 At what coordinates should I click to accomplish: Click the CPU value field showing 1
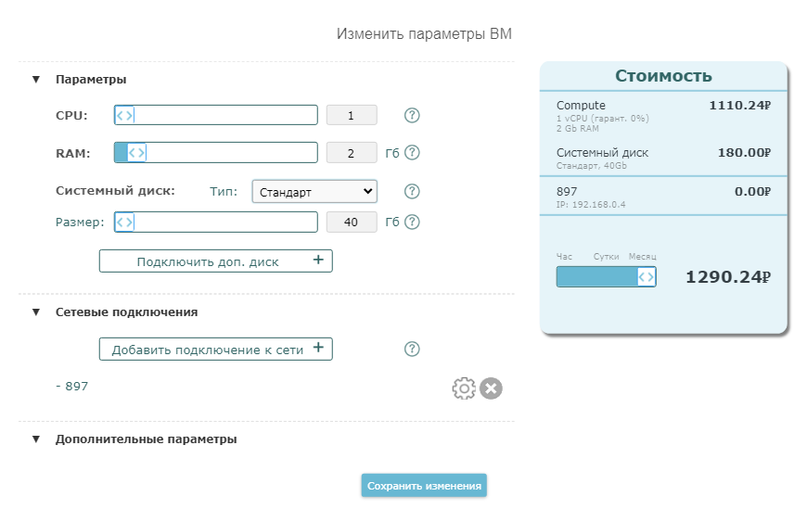(352, 115)
